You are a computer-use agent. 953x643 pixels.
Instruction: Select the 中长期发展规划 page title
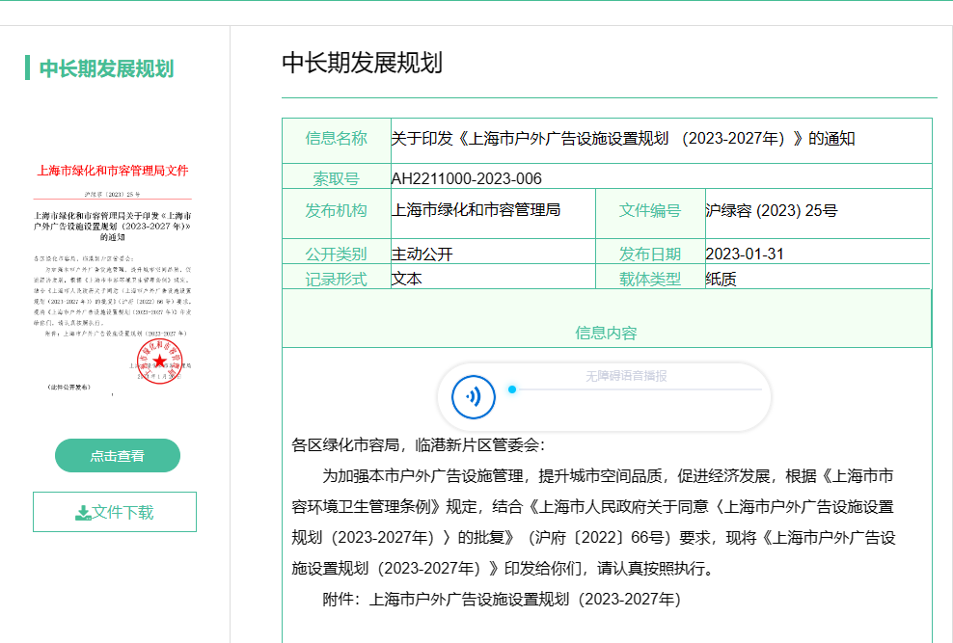pyautogui.click(x=363, y=64)
